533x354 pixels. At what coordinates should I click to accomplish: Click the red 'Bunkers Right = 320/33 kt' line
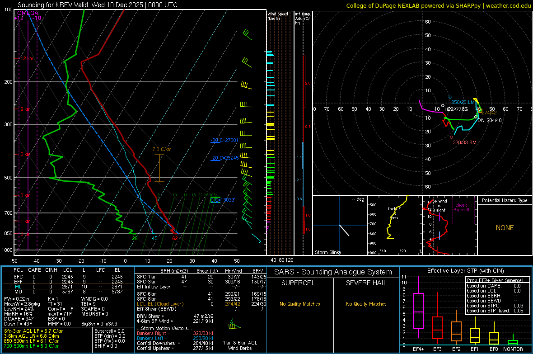tap(175, 333)
